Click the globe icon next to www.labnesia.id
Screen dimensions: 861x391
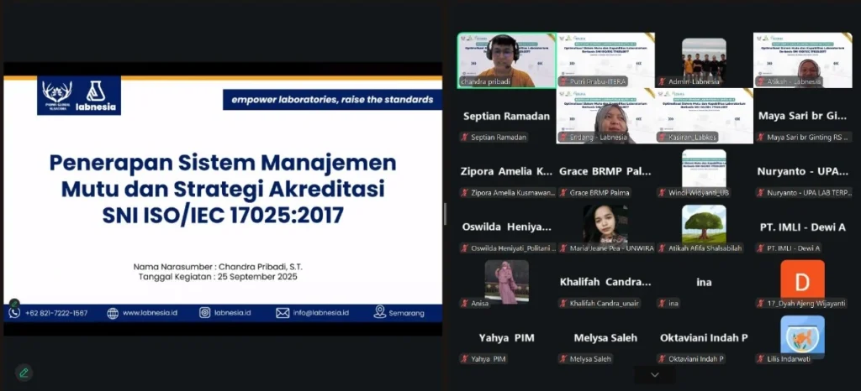click(113, 313)
